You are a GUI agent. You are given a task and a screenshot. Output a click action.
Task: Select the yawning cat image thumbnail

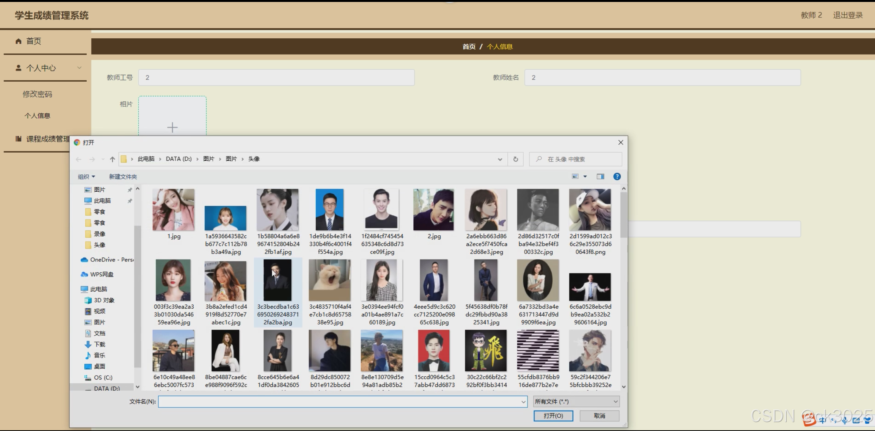tap(330, 280)
